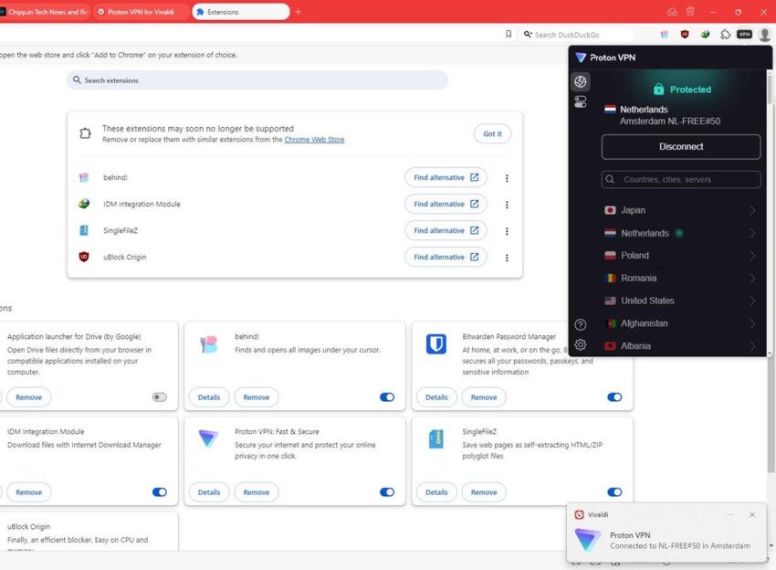Expand the Romania server list chevron
The image size is (776, 570).
coord(752,279)
